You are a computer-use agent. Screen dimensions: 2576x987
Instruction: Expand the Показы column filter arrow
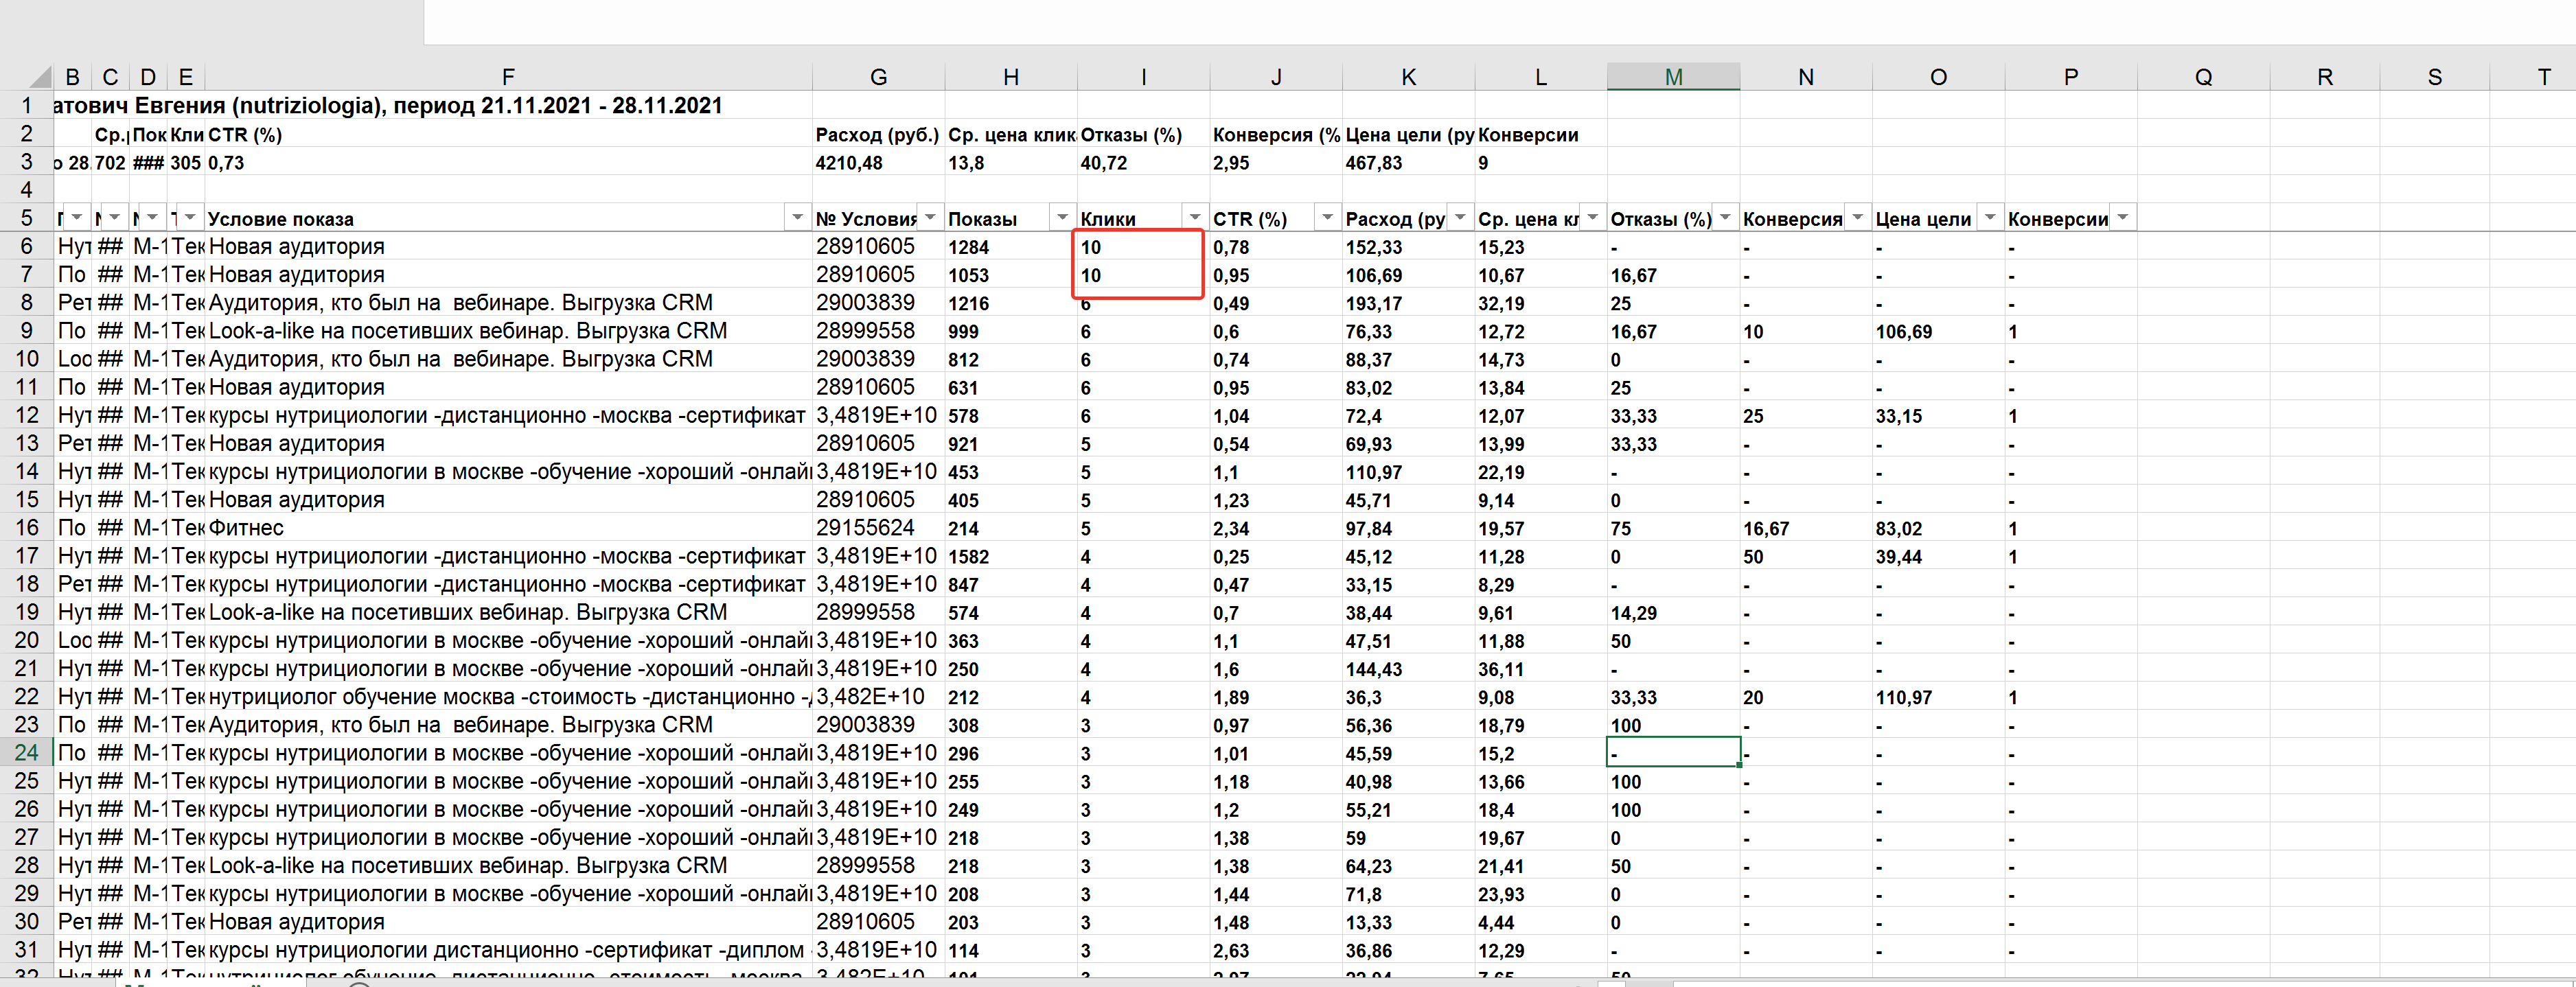point(1062,218)
